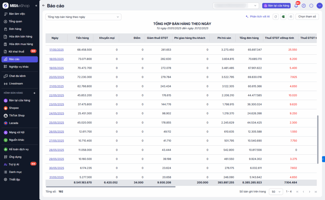Click the Chọn tham số button
325x200 pixels.
307,17
